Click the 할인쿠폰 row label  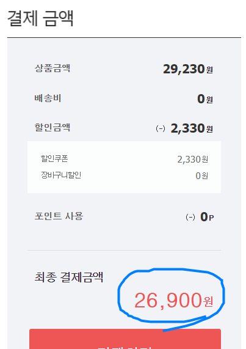54,158
